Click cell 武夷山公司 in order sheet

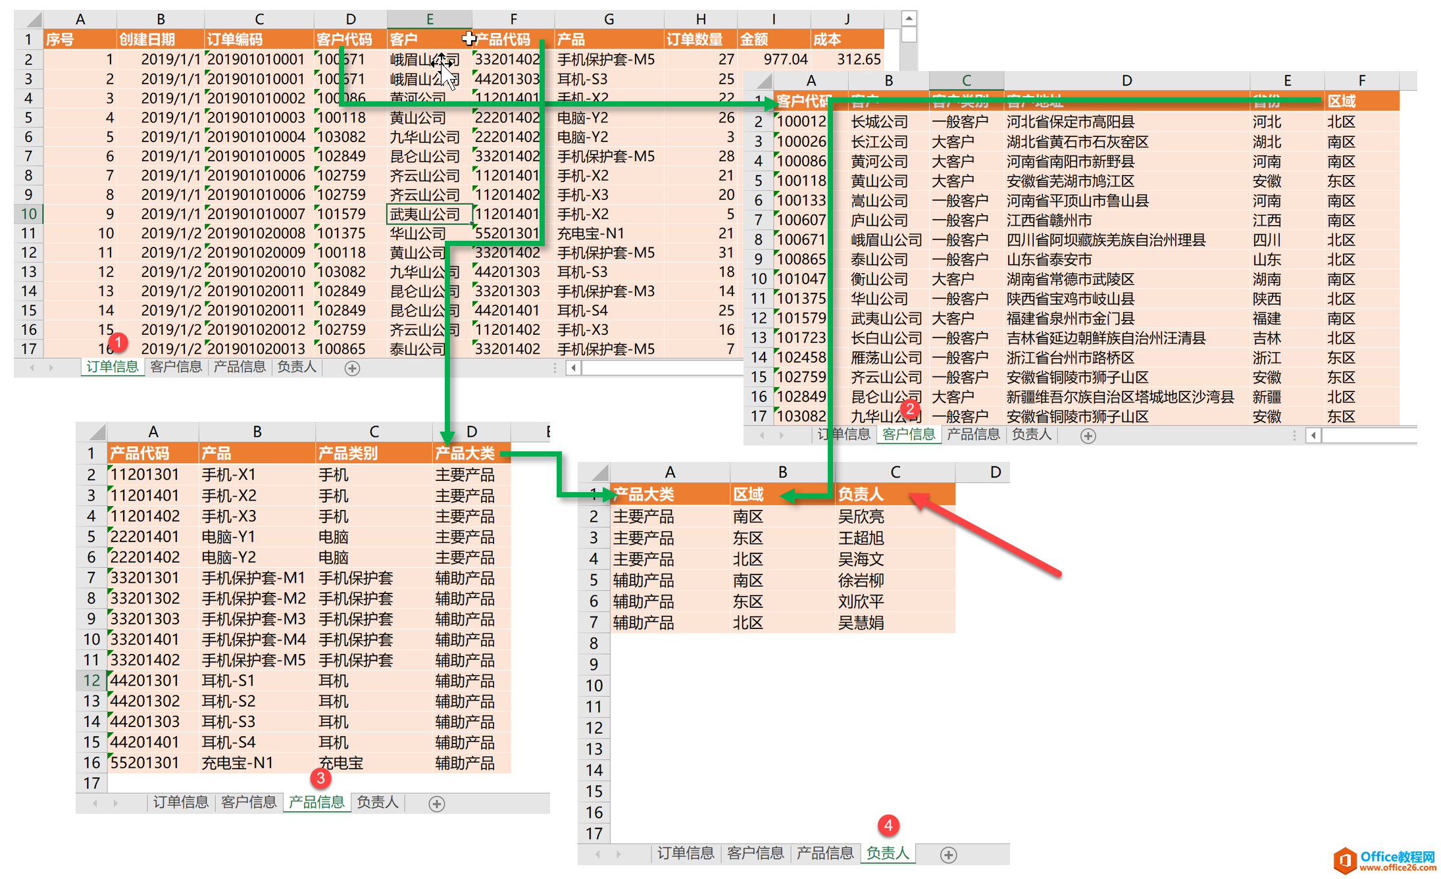click(428, 214)
